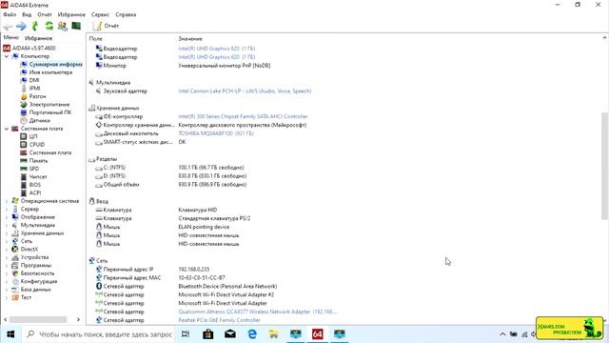Open the Qualcomm Atheros wireless adapter link
609x343 pixels.
258,312
